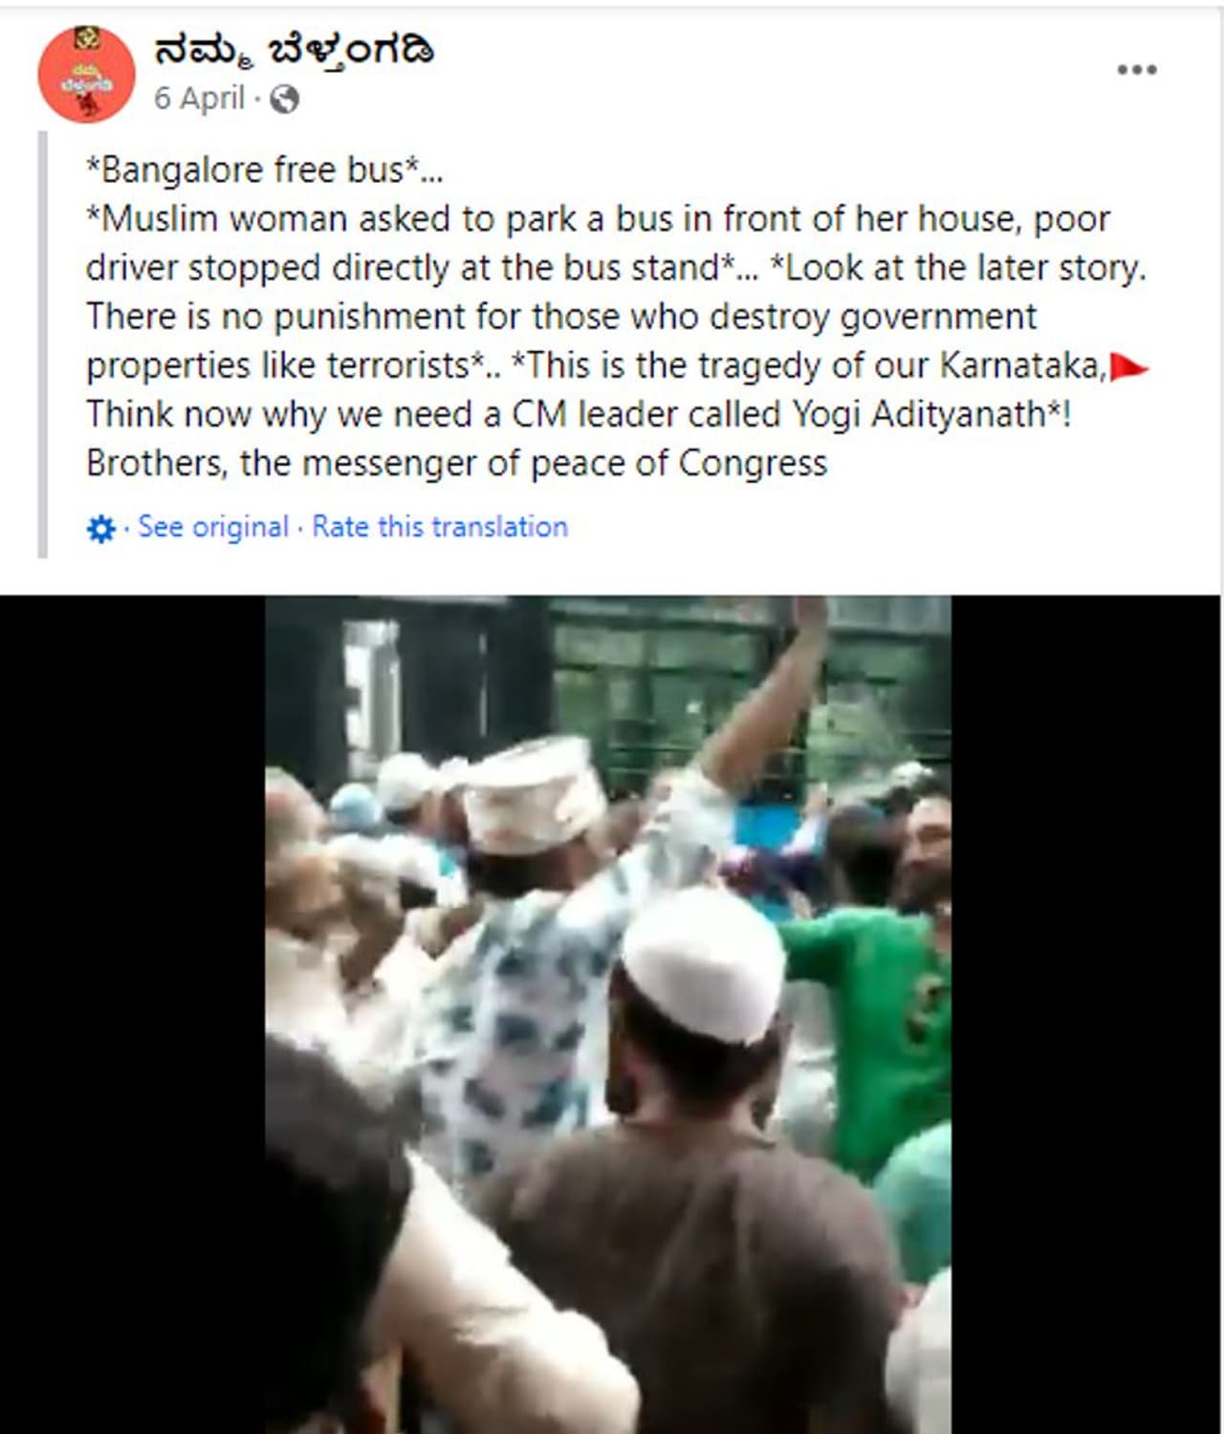Image resolution: width=1224 pixels, height=1434 pixels.
Task: Click Rate this translation
Action: click(440, 527)
